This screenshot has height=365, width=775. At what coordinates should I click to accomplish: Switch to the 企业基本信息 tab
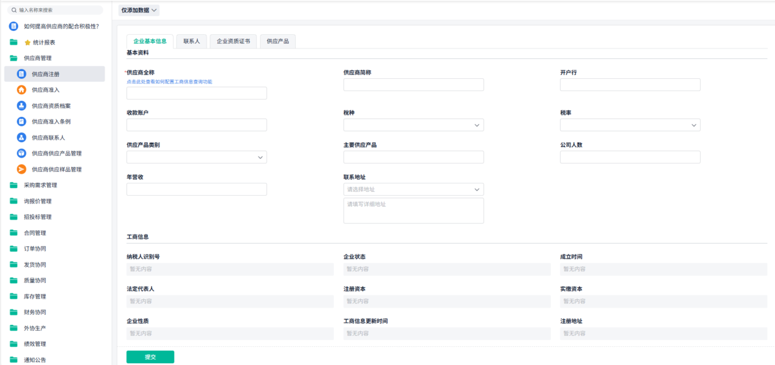[x=150, y=41]
